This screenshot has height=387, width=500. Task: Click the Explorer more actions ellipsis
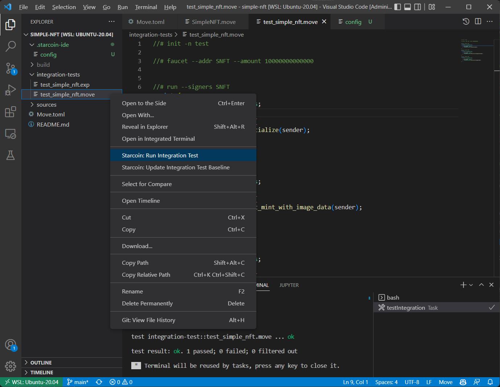click(x=111, y=22)
